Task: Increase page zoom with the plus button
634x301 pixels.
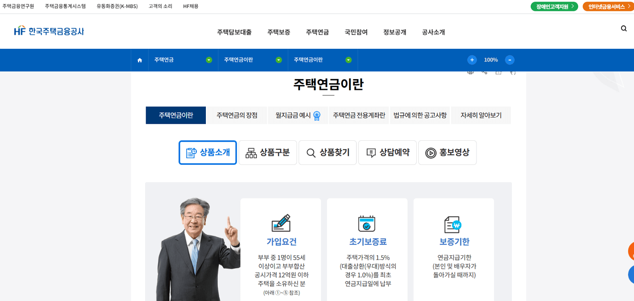Action: (x=472, y=60)
